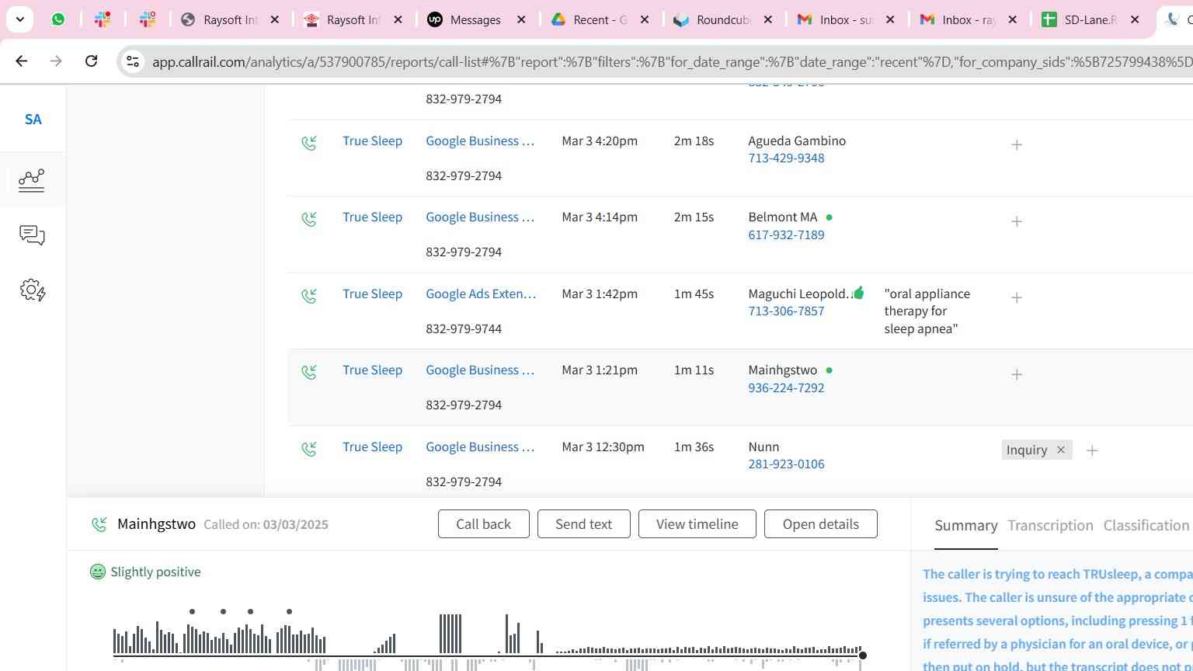Click Send text button

(x=583, y=524)
